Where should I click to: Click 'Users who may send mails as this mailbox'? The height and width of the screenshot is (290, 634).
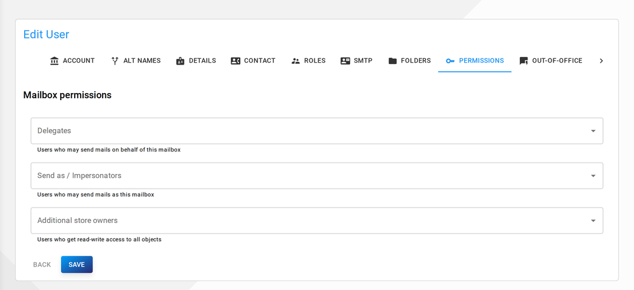96,194
